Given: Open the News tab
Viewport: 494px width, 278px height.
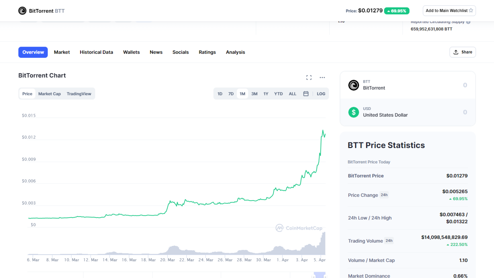Looking at the screenshot, I should coord(156,52).
